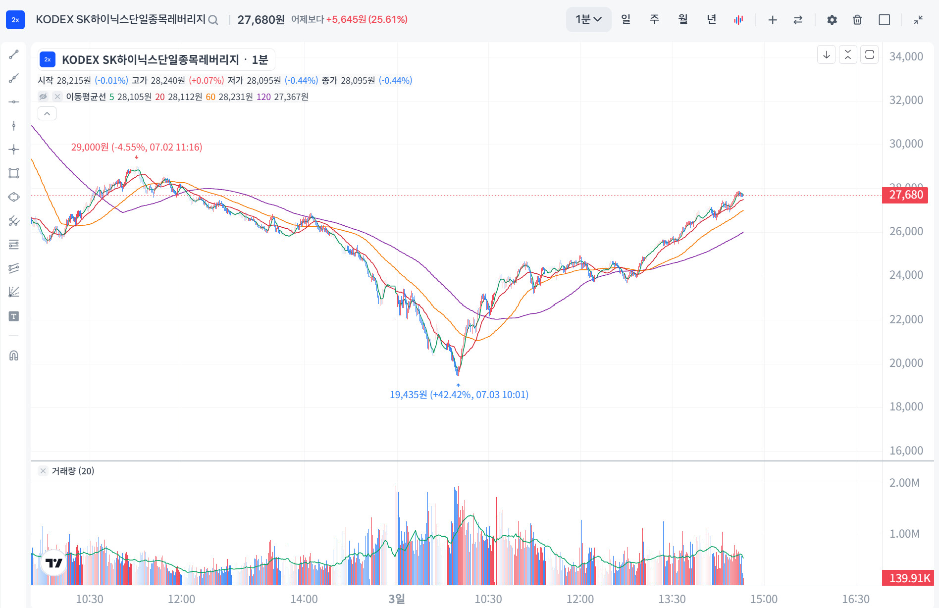Select the rectangle shape tool
Screen dimensions: 939x608
[14, 173]
